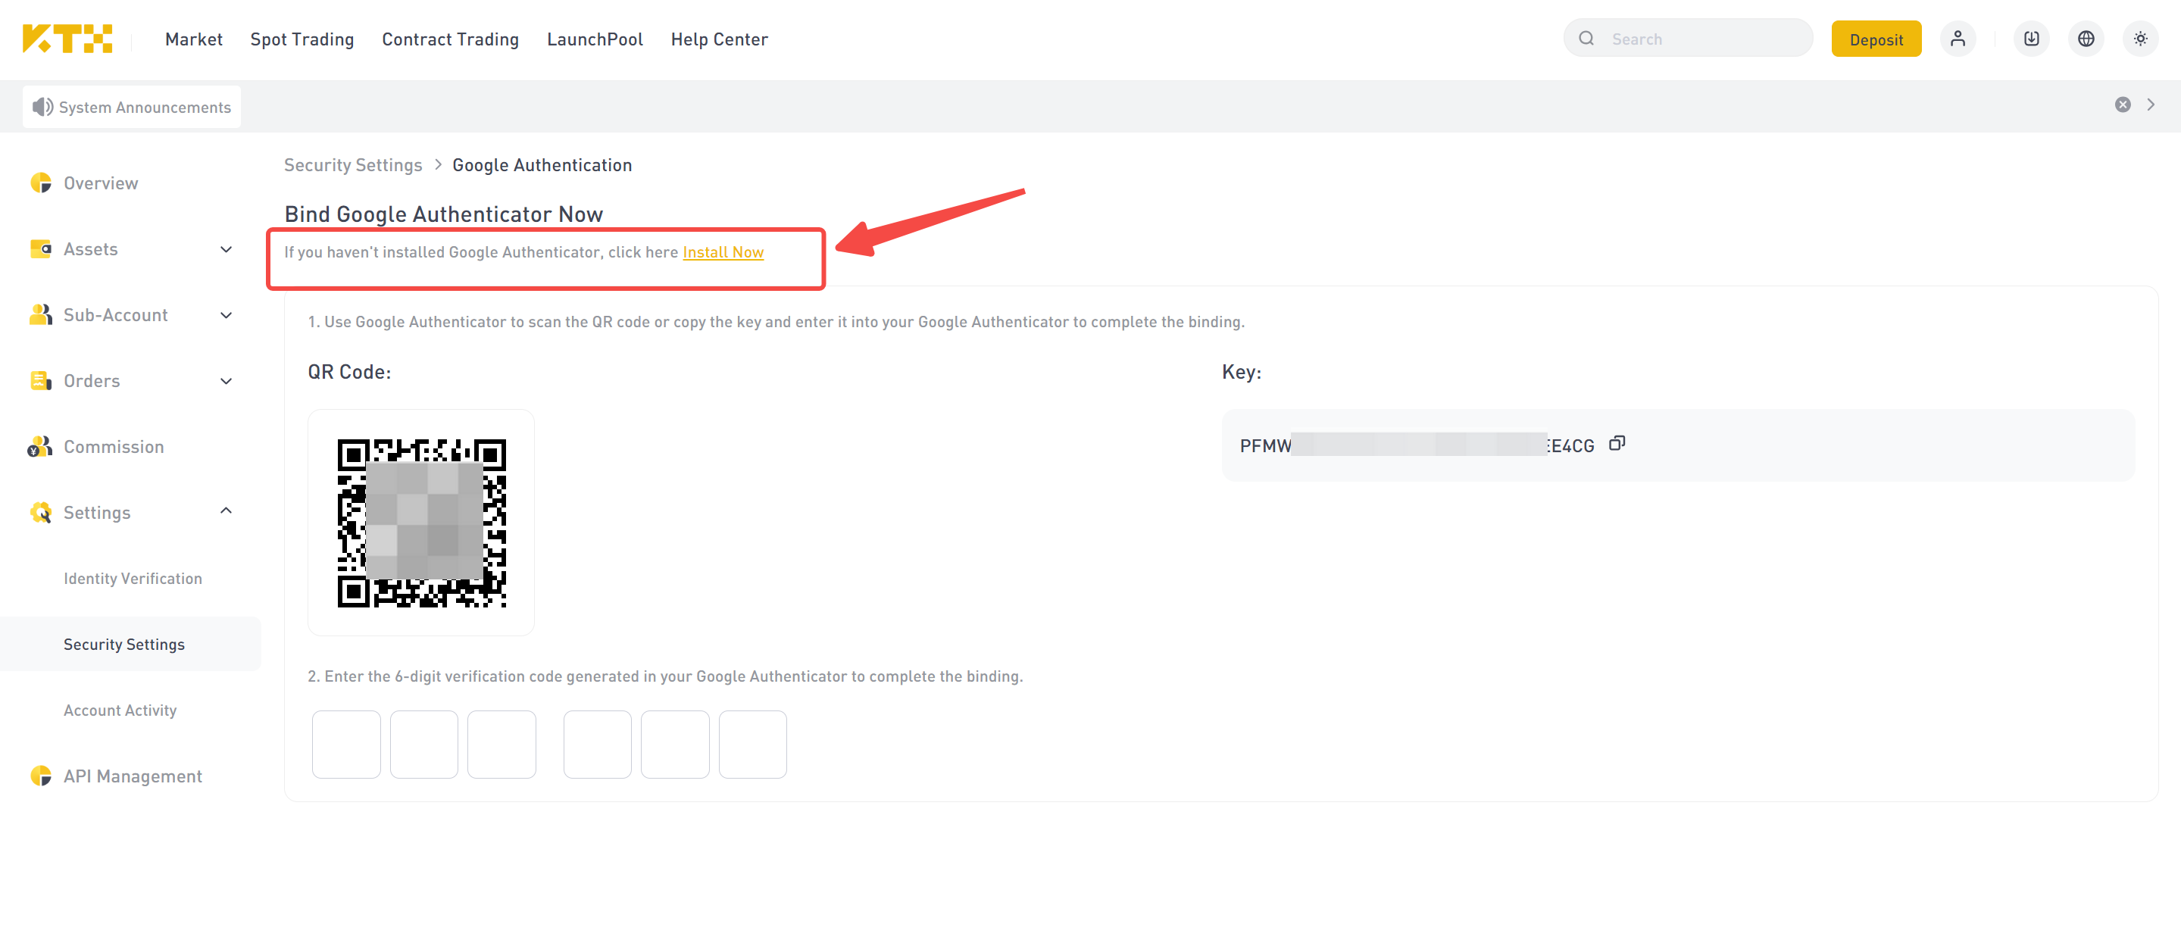Open Contract Trading
This screenshot has width=2181, height=943.
pos(451,40)
